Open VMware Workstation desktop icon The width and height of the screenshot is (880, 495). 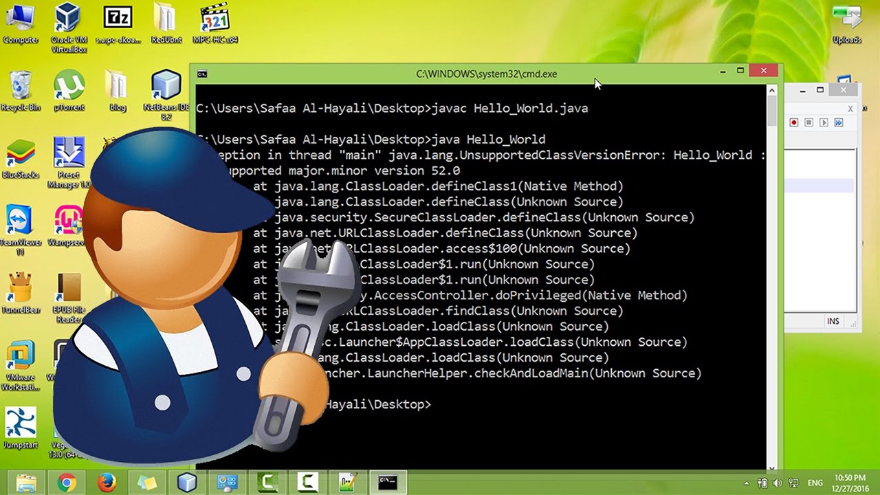tap(21, 364)
